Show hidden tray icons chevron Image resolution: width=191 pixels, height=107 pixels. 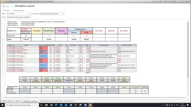[162, 105]
